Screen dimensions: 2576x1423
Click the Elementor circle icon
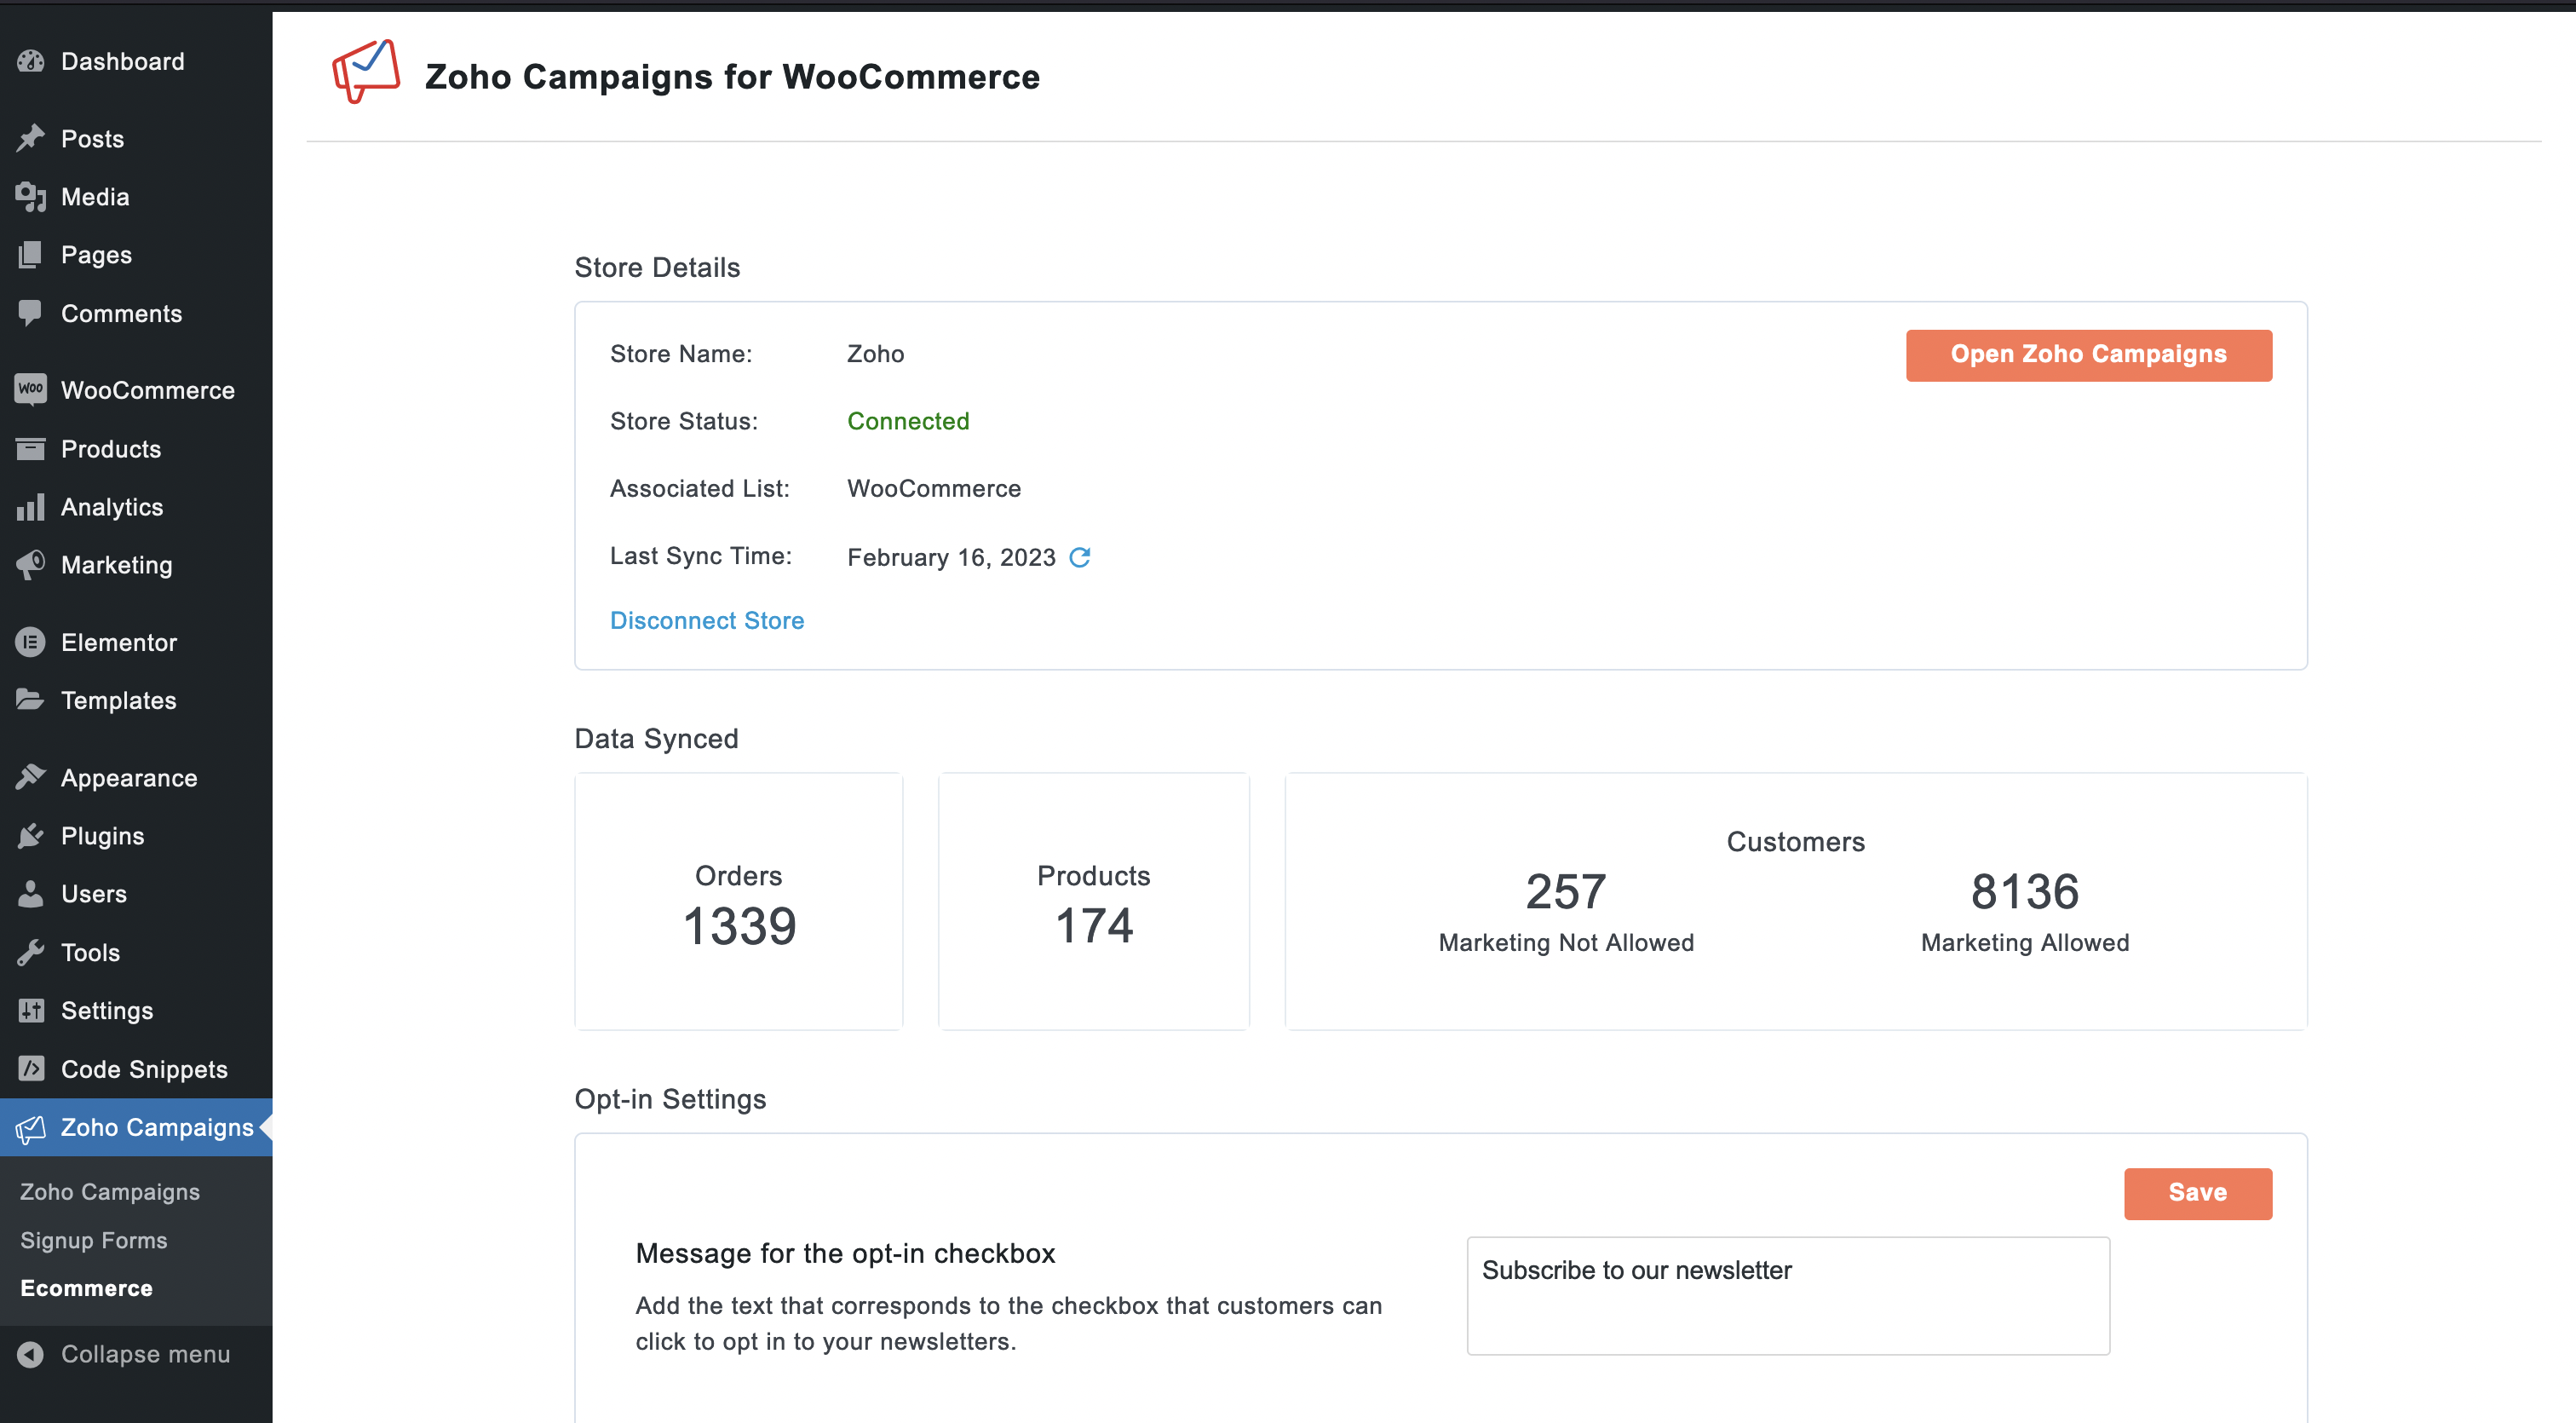pyautogui.click(x=31, y=642)
